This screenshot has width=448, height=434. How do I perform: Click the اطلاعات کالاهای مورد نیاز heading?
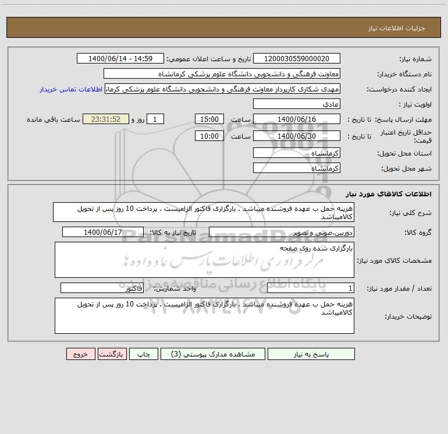pos(389,194)
